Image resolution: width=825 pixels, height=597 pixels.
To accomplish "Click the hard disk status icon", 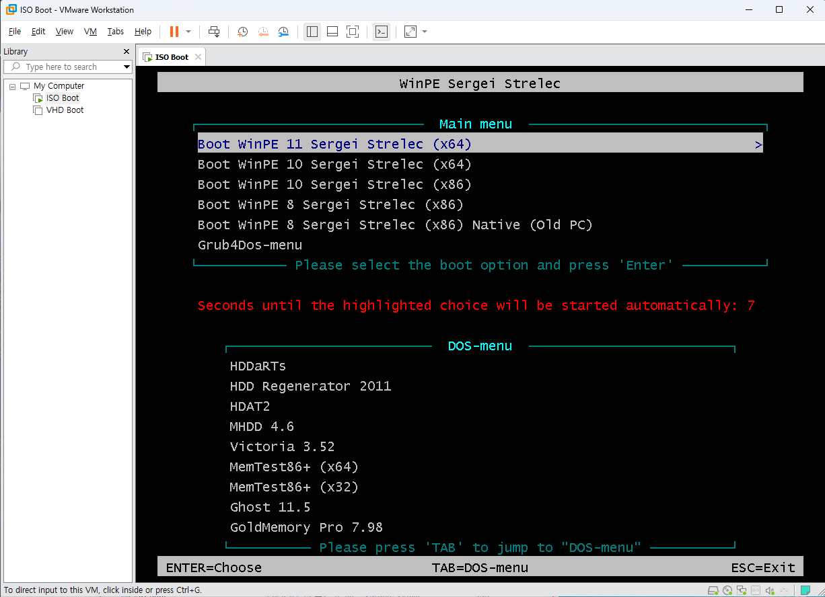I will [714, 591].
